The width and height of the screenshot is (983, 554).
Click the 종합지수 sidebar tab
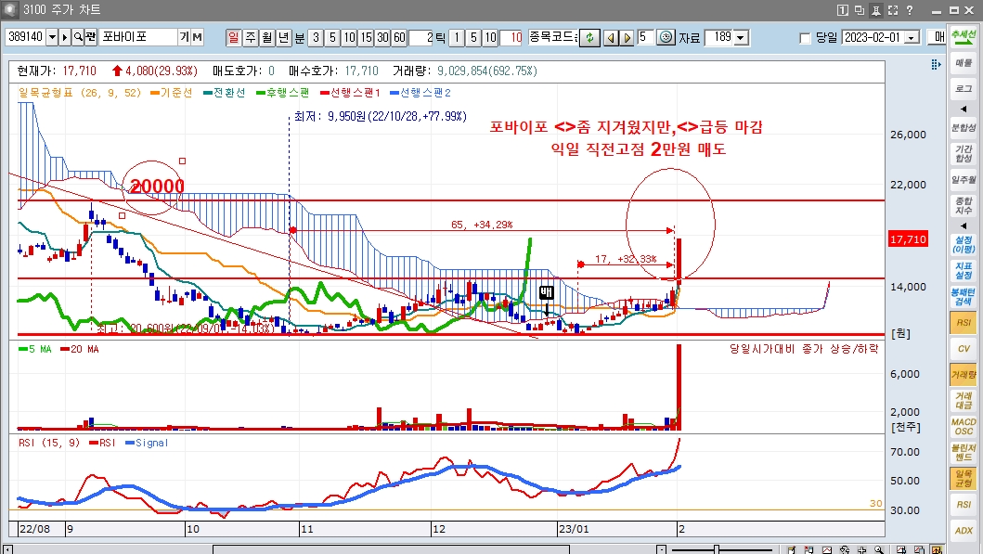pyautogui.click(x=964, y=206)
